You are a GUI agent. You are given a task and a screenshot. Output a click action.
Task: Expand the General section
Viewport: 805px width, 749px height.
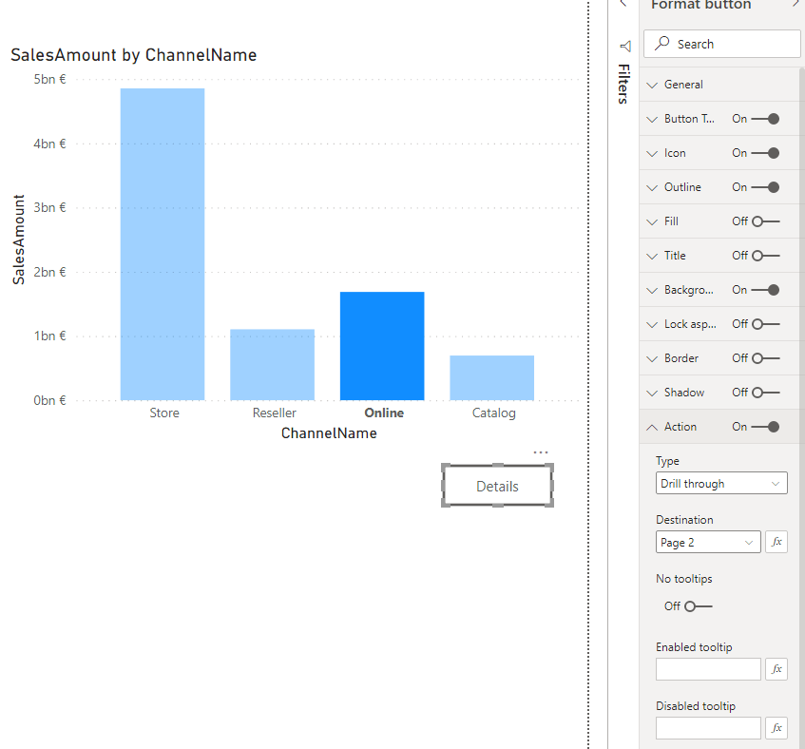[652, 85]
